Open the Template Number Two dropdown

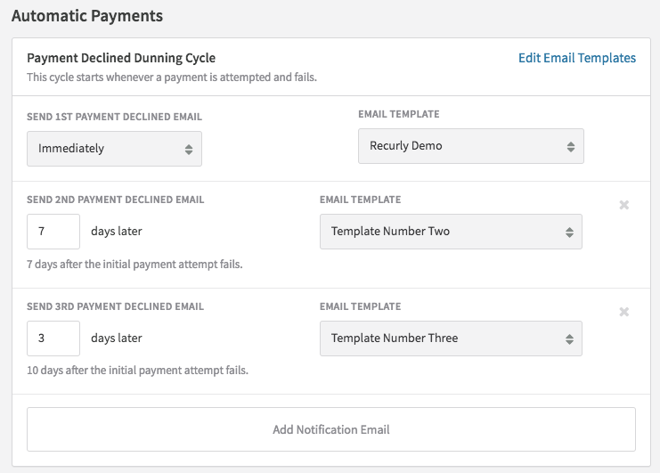point(451,232)
